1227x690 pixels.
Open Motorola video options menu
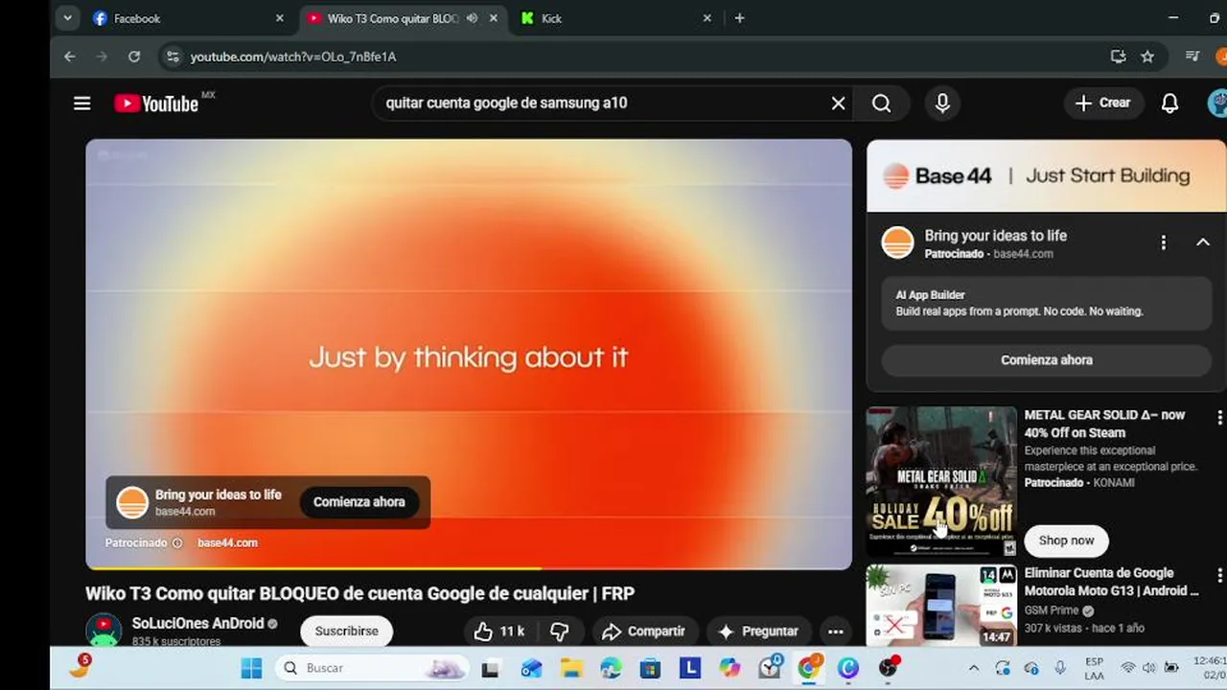[1219, 576]
